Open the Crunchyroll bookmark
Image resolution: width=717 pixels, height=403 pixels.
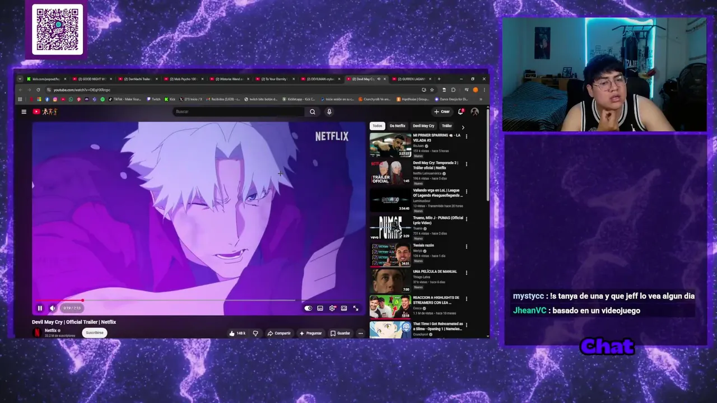click(x=375, y=99)
